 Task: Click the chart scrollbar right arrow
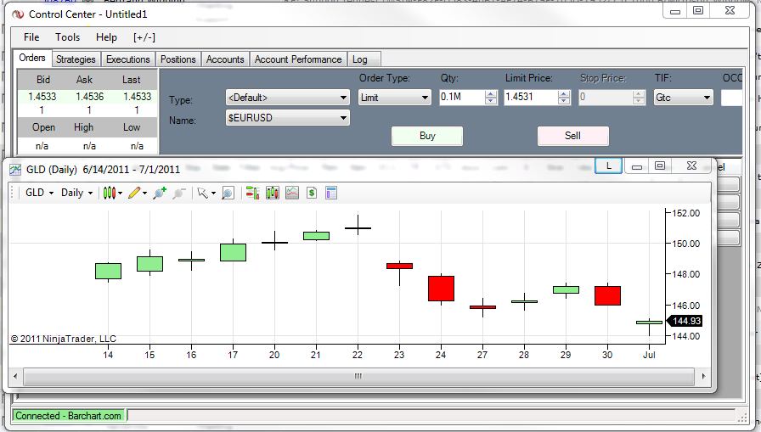[703, 376]
